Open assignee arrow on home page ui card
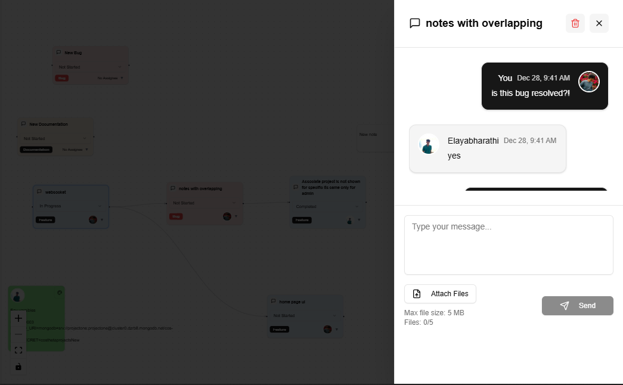The width and height of the screenshot is (623, 385). coord(336,329)
